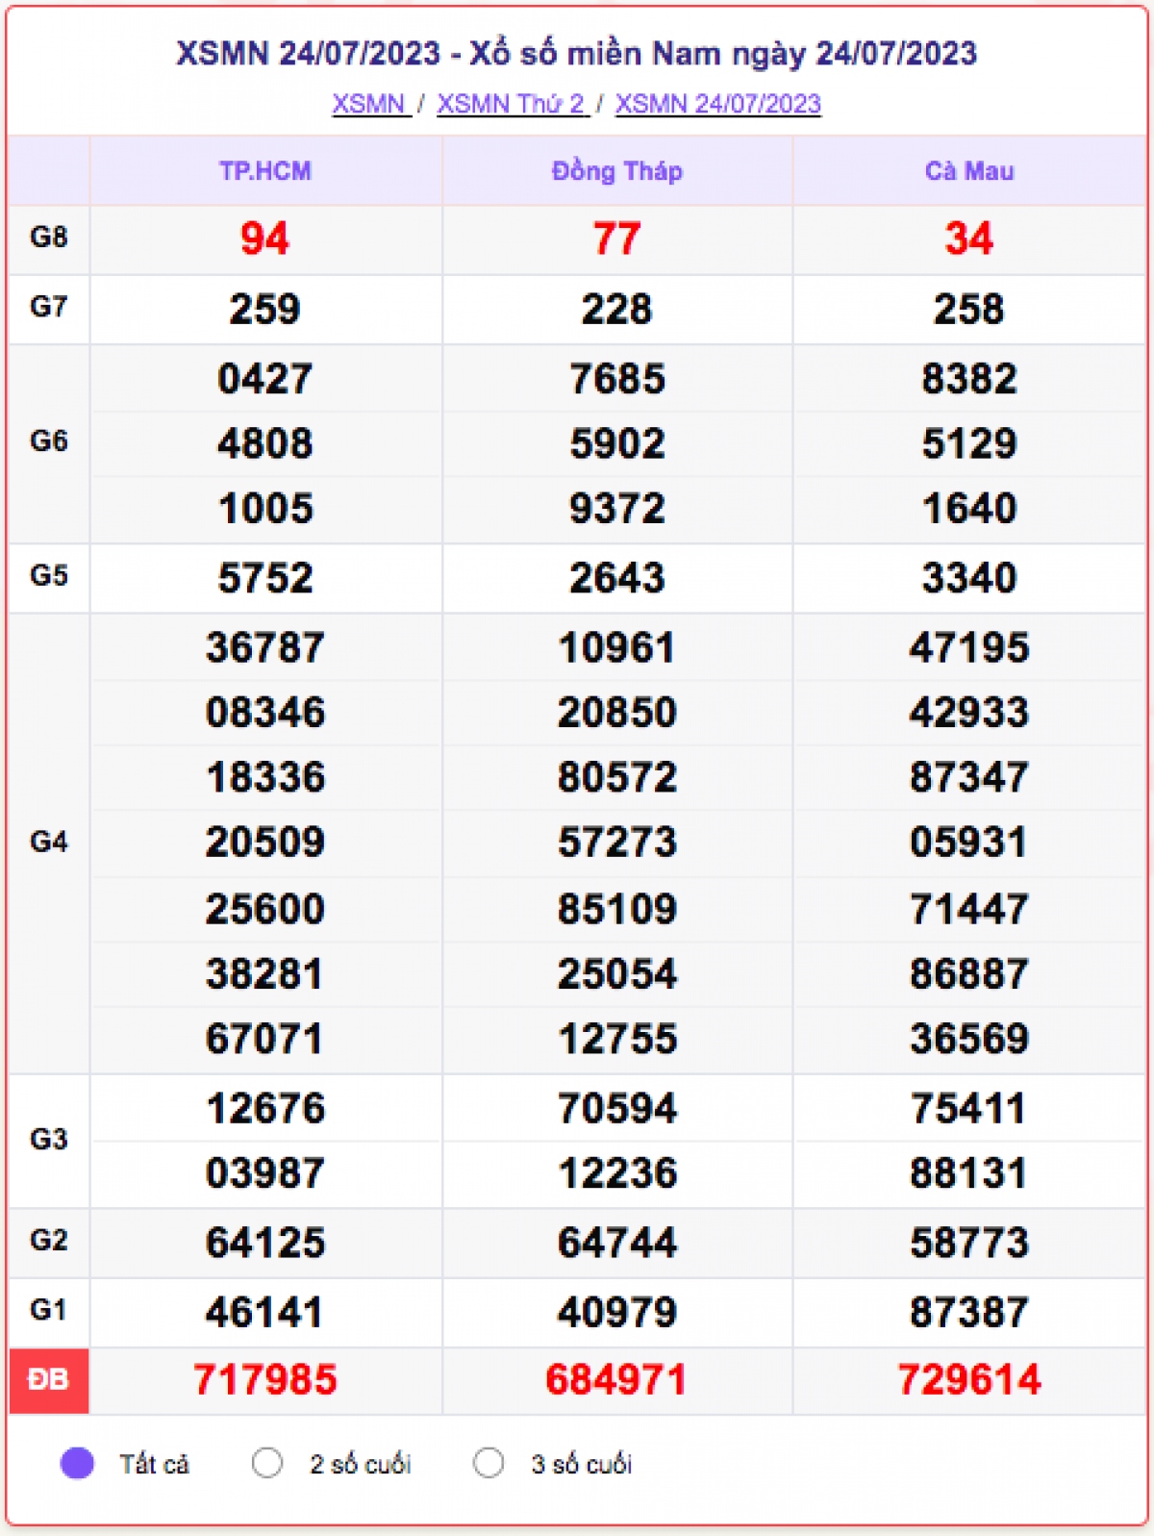Click the Cà Mau column header
This screenshot has width=1154, height=1536.
[969, 171]
